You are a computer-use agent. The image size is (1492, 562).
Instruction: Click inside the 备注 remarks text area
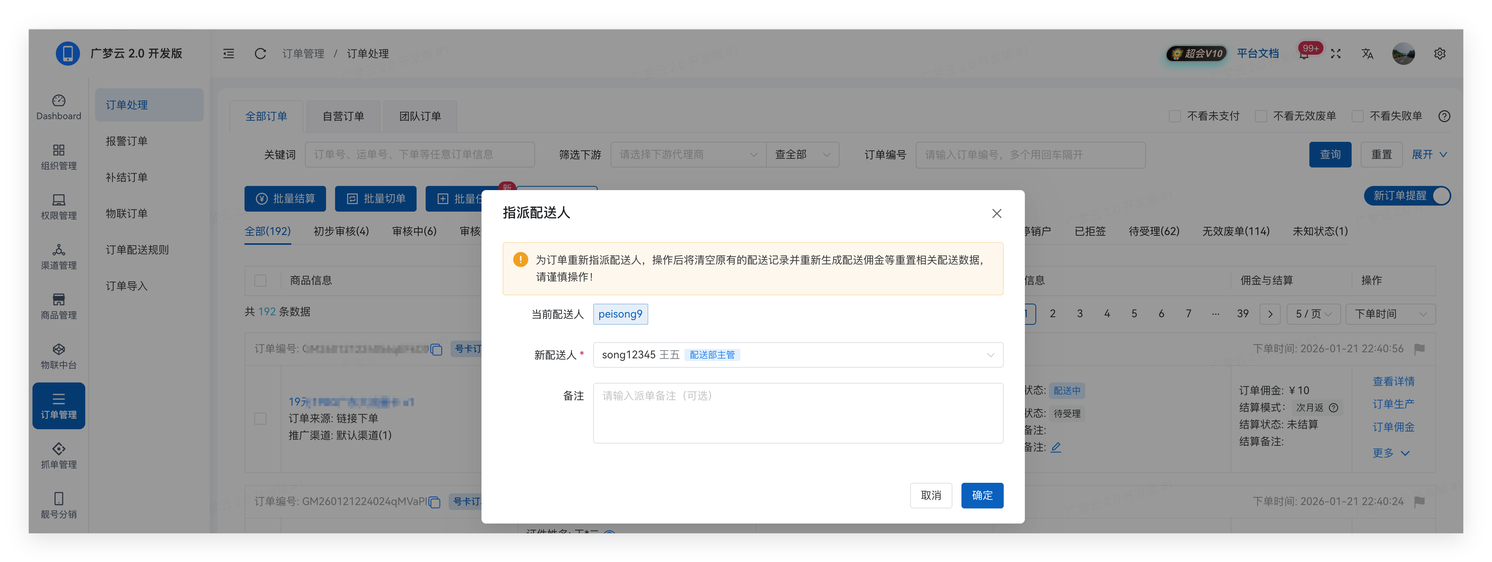(798, 413)
